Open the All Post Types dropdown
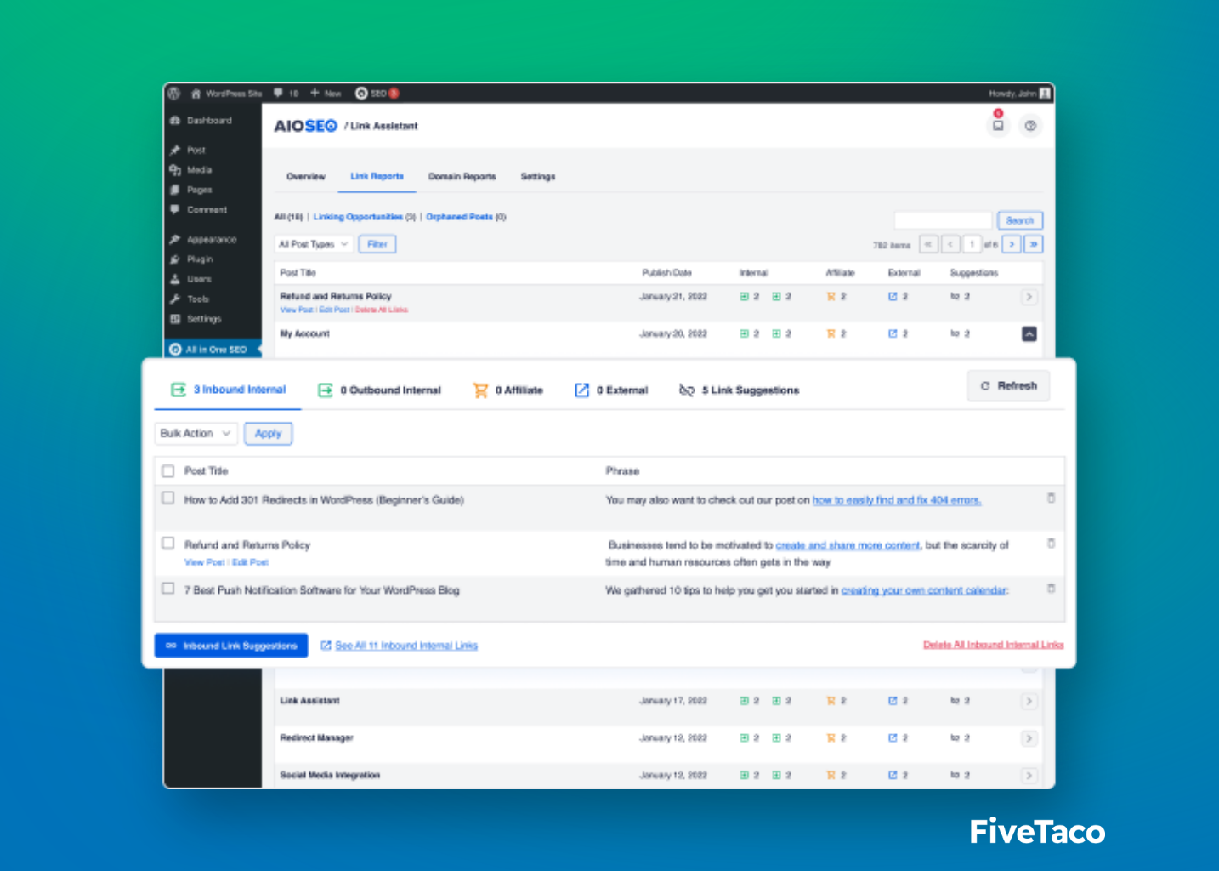 314,244
